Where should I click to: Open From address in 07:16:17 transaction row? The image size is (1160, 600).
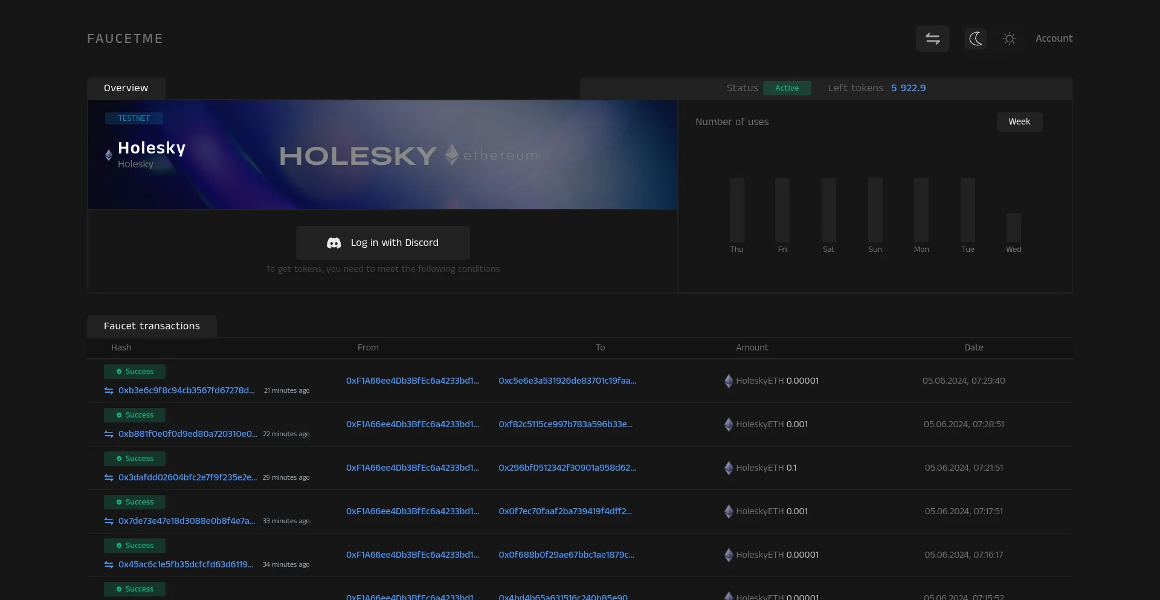point(413,555)
